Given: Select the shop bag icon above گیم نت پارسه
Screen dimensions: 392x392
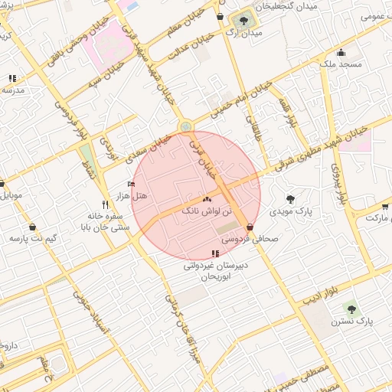Looking at the screenshot, I should coord(32,227).
